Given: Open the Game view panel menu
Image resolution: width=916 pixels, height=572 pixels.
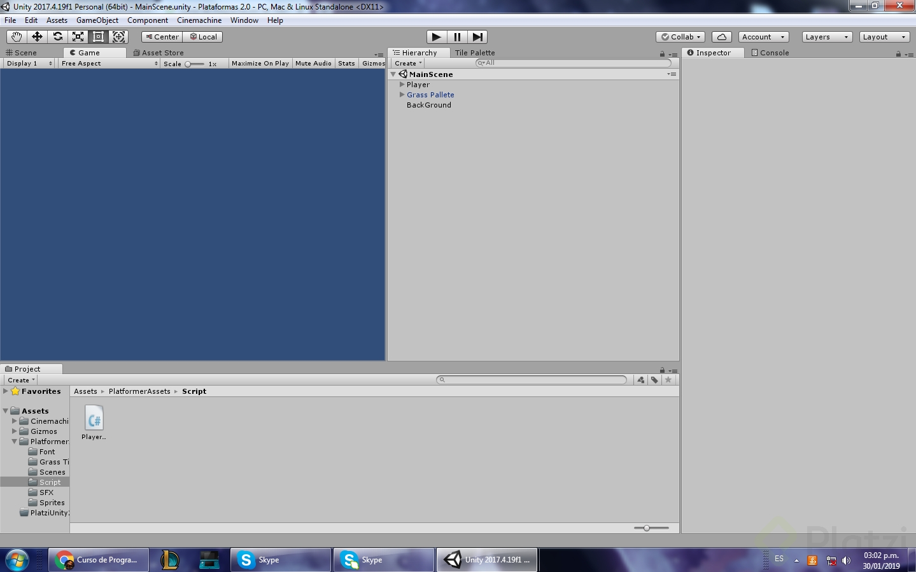Looking at the screenshot, I should 379,55.
